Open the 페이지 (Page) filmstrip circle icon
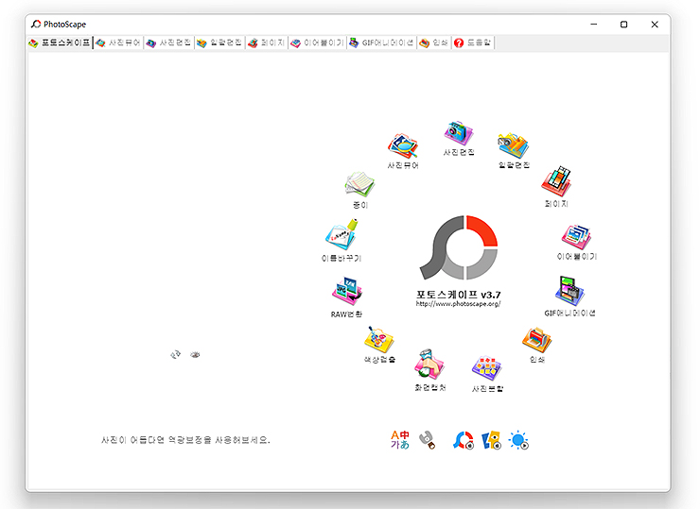Viewport: 700px width, 509px height. click(556, 181)
